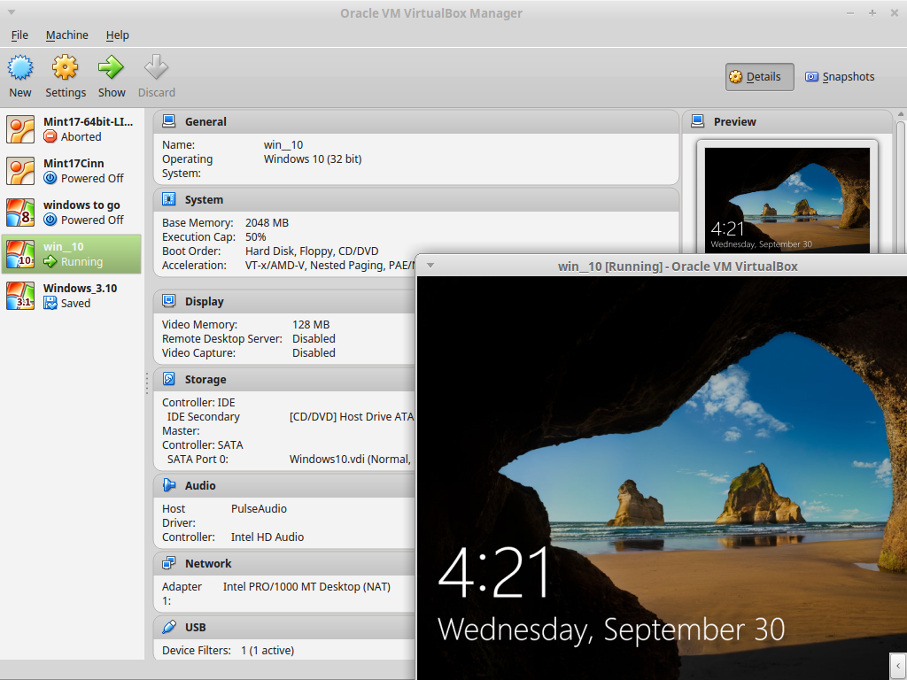Open the win__10 VM window menu arrow
Viewport: 907px width, 680px height.
click(430, 266)
